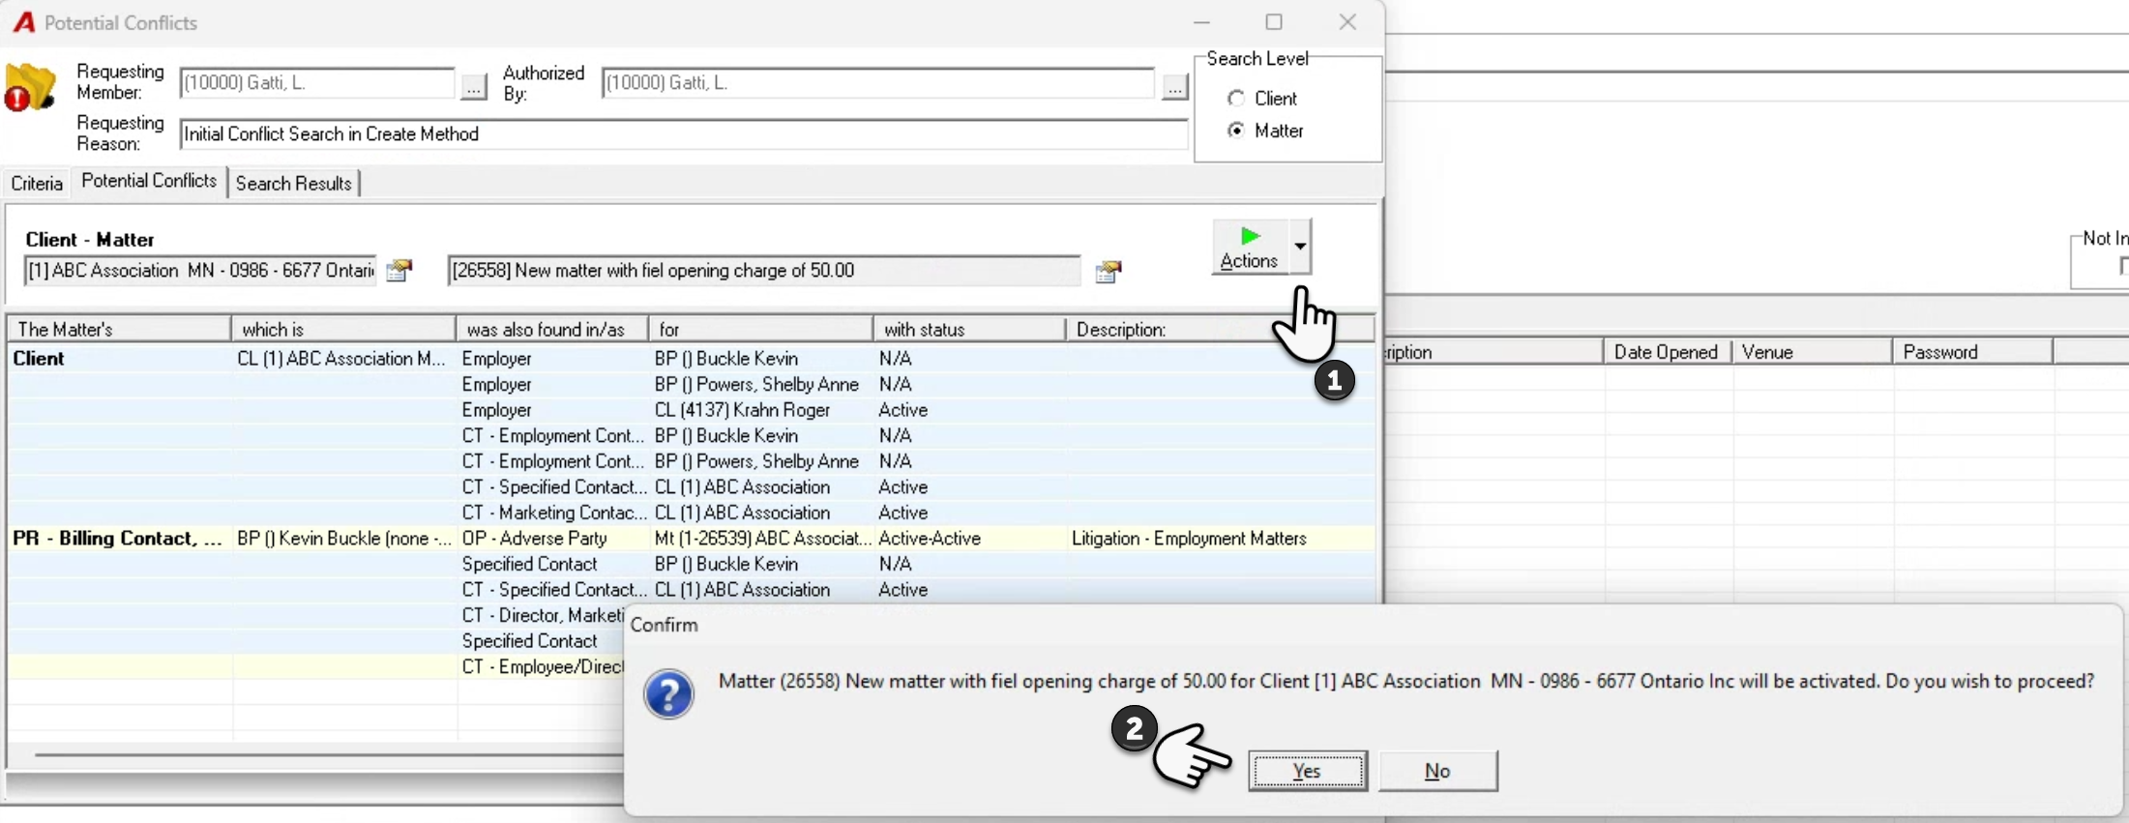Image resolution: width=2129 pixels, height=823 pixels.
Task: Click Venue column header in background window
Action: (1812, 352)
